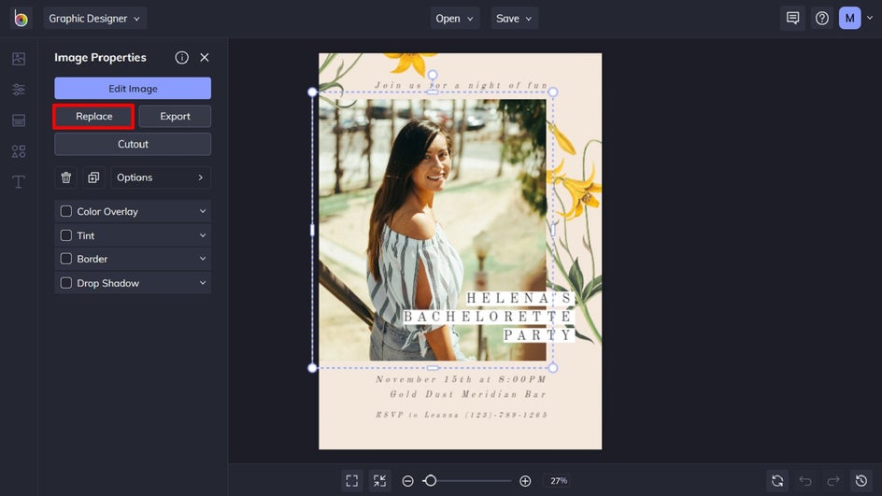Enable the Tint checkbox
Screen dimensions: 882x496
click(x=66, y=235)
